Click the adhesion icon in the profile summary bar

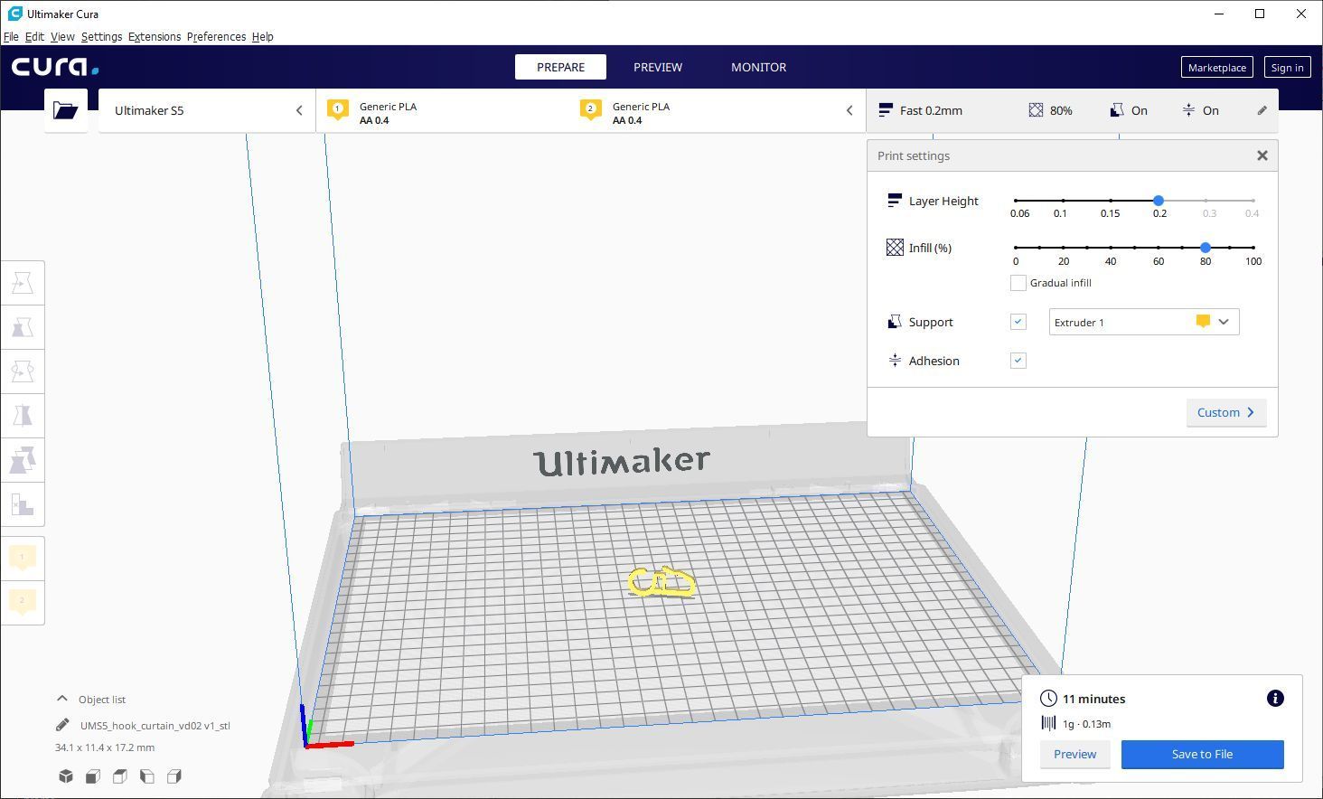click(x=1188, y=110)
